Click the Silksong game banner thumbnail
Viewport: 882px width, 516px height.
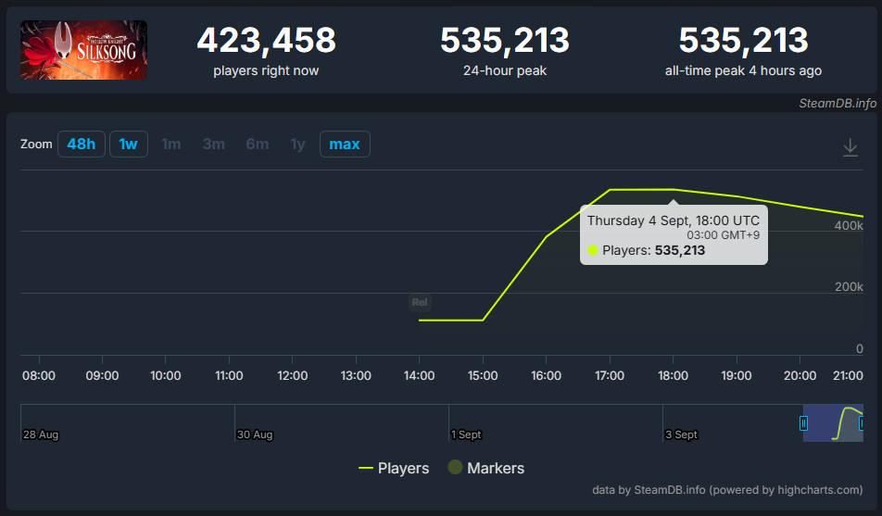click(x=83, y=50)
